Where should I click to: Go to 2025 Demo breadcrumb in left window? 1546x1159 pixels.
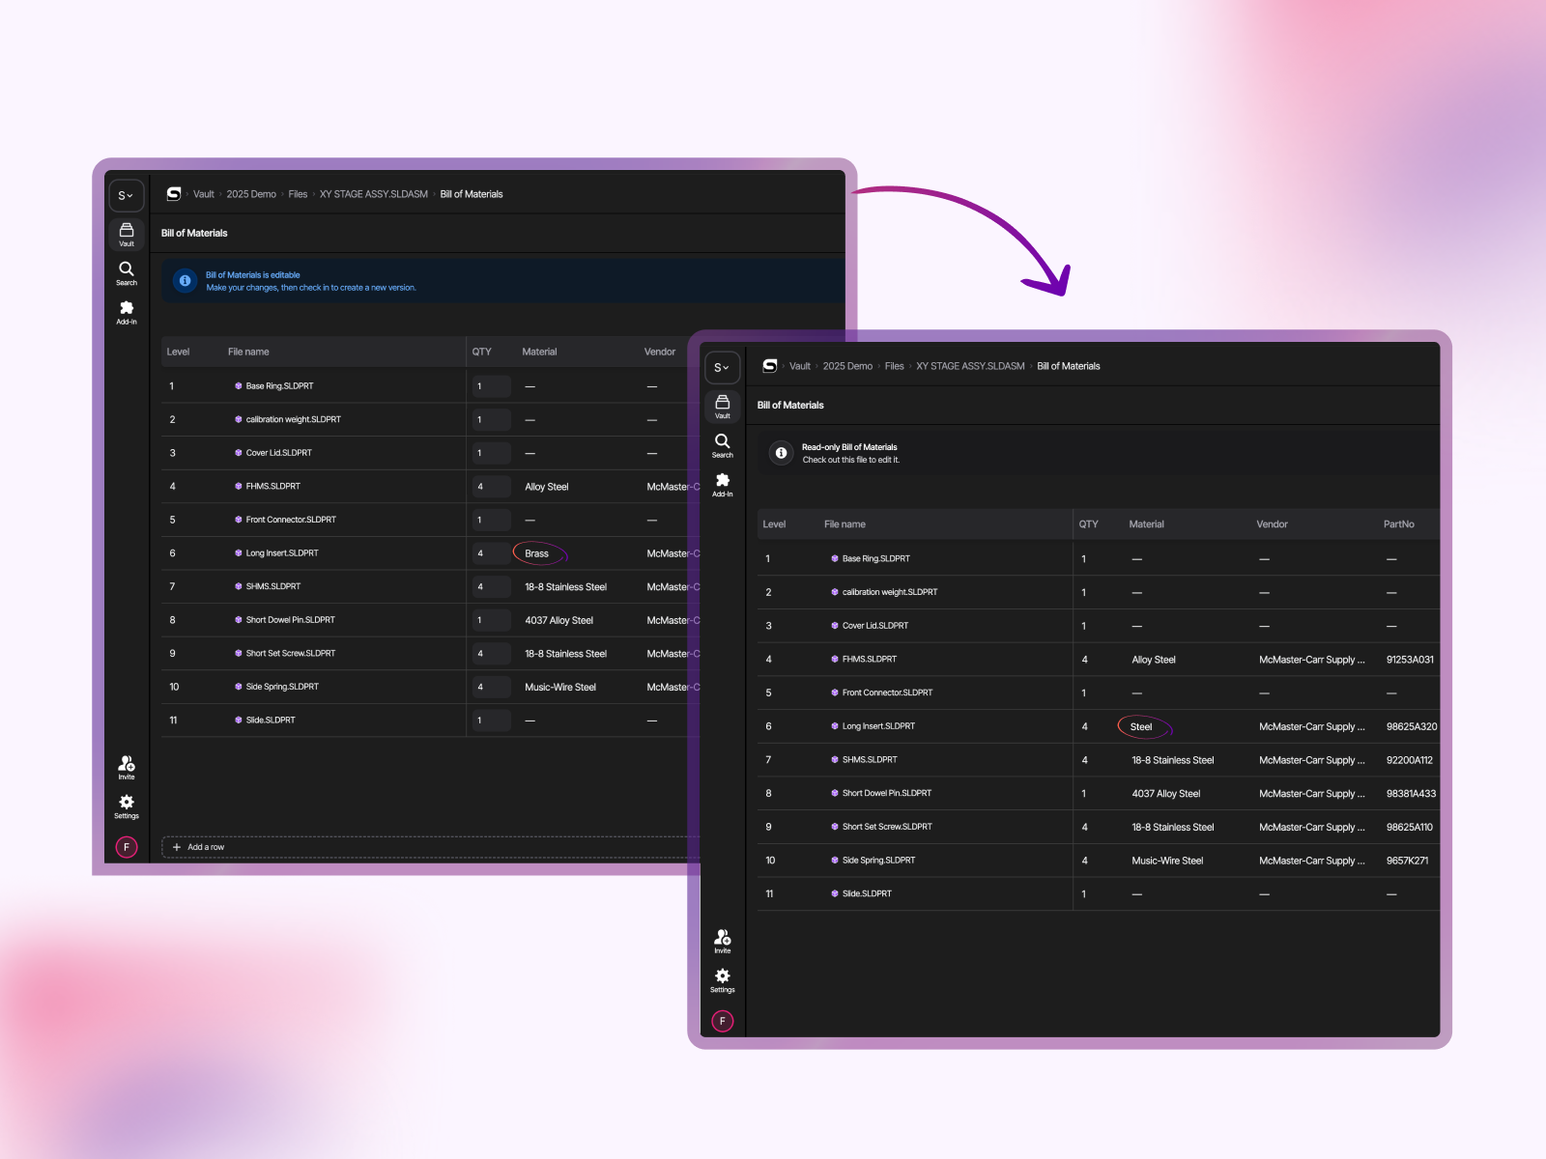pos(251,194)
